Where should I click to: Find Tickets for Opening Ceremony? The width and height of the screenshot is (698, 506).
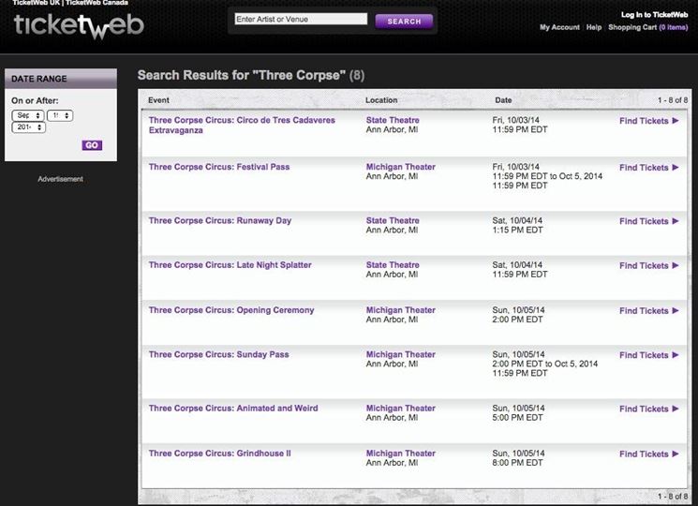648,311
